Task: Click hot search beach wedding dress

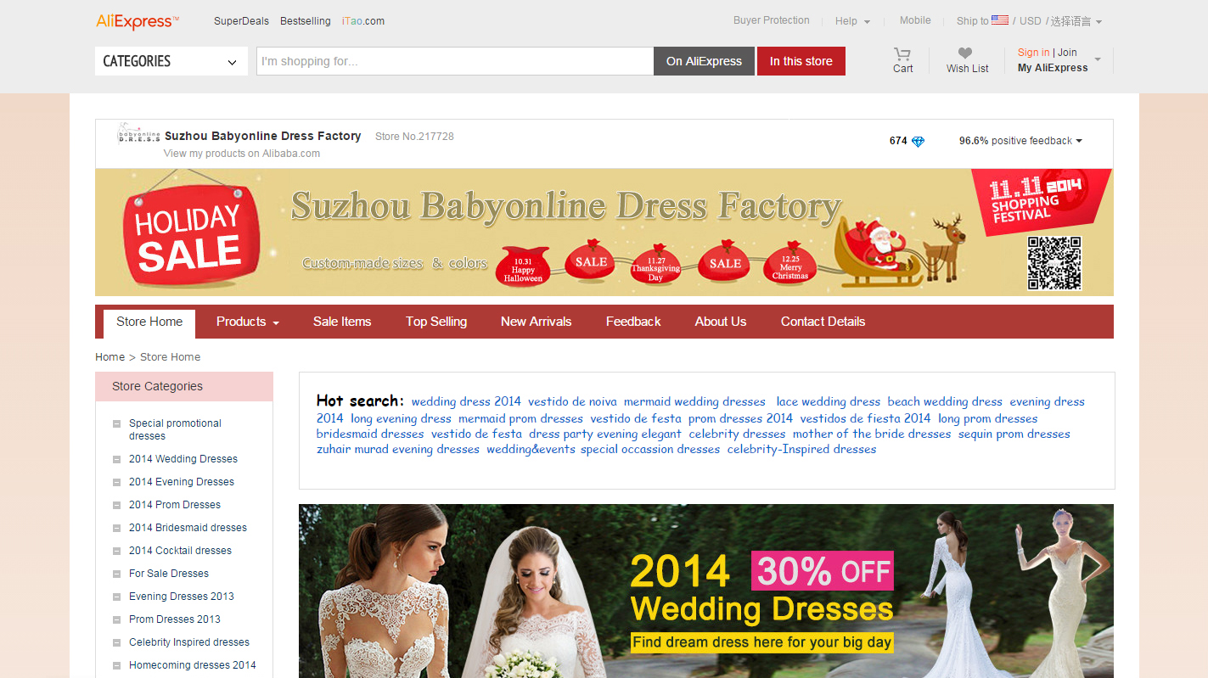Action: tap(945, 402)
